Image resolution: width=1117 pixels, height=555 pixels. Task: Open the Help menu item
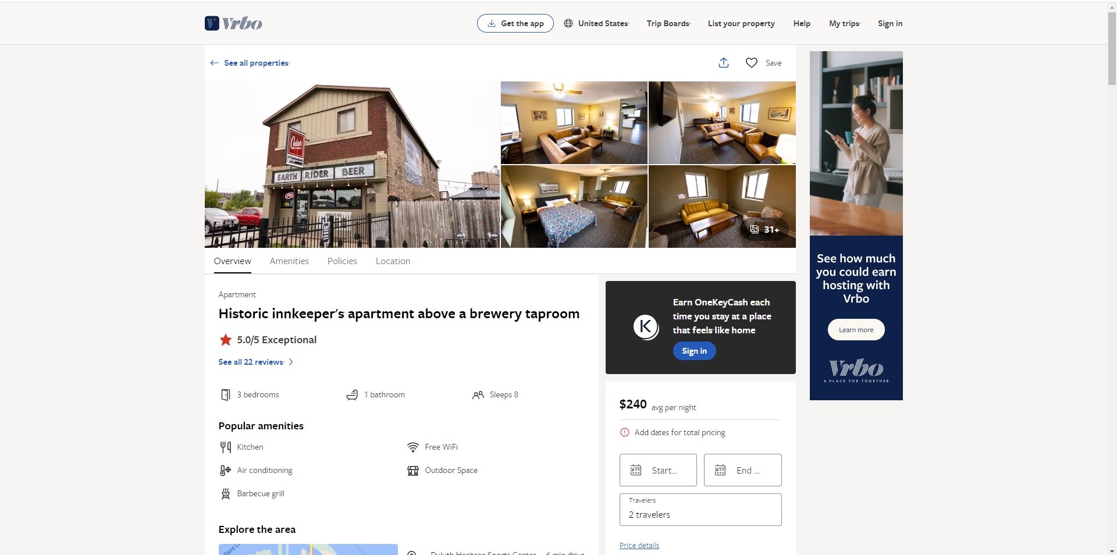(802, 23)
